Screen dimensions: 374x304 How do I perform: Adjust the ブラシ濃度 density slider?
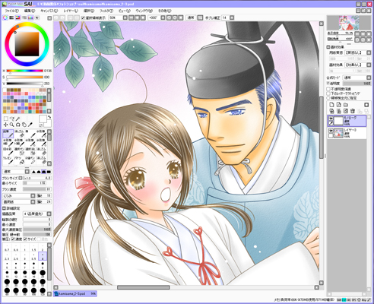point(37,189)
